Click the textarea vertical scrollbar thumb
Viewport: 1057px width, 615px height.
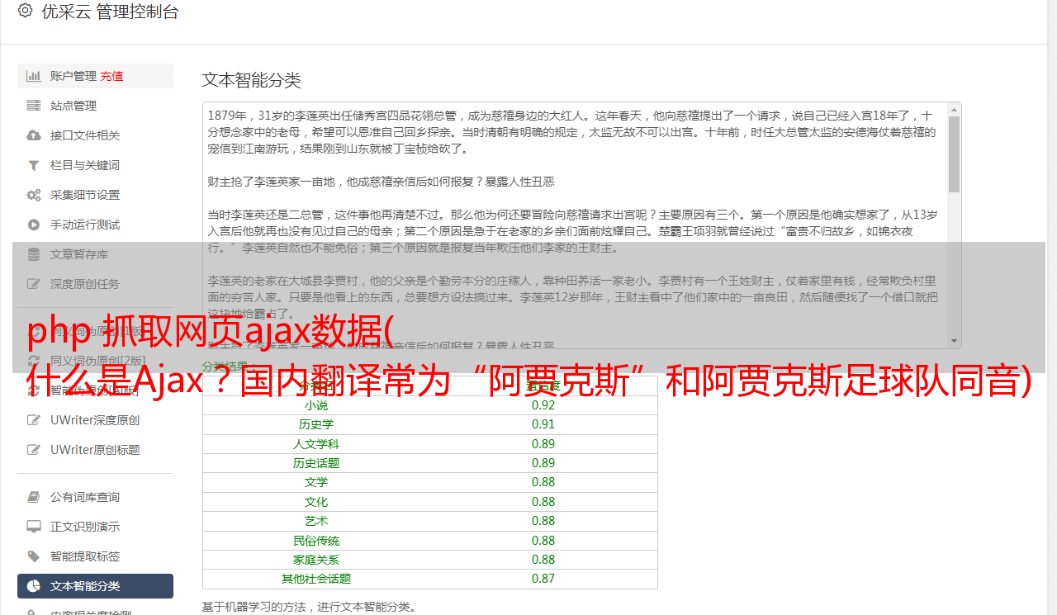tap(955, 154)
